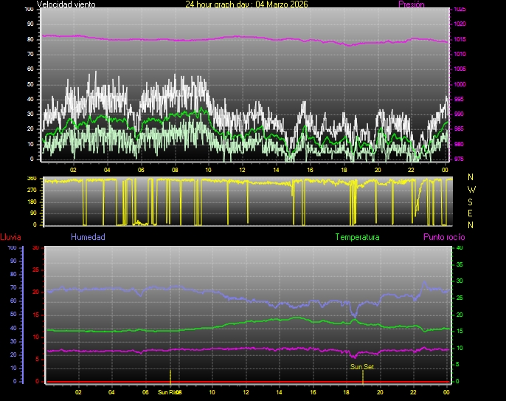
Task: Click the yellow Sun Rise marker
Action: pyautogui.click(x=170, y=375)
